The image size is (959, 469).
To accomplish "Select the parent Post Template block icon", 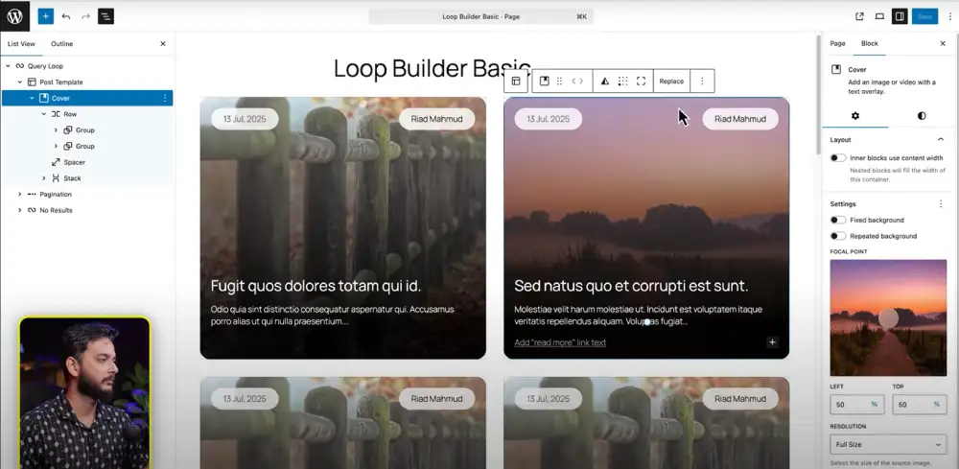I will point(516,81).
